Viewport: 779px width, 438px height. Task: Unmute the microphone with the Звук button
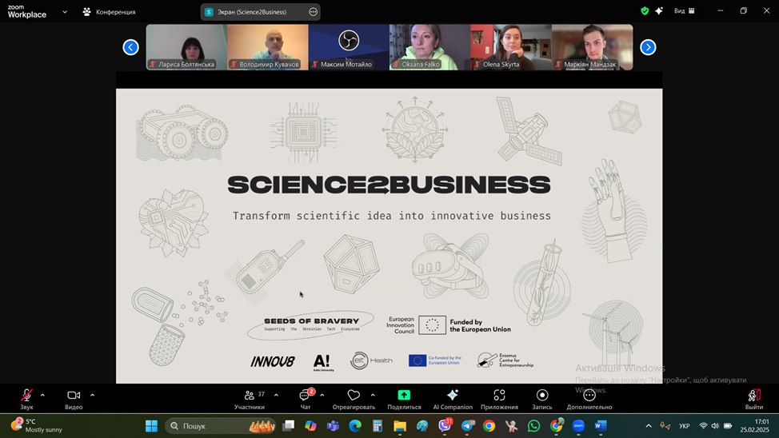tap(26, 399)
